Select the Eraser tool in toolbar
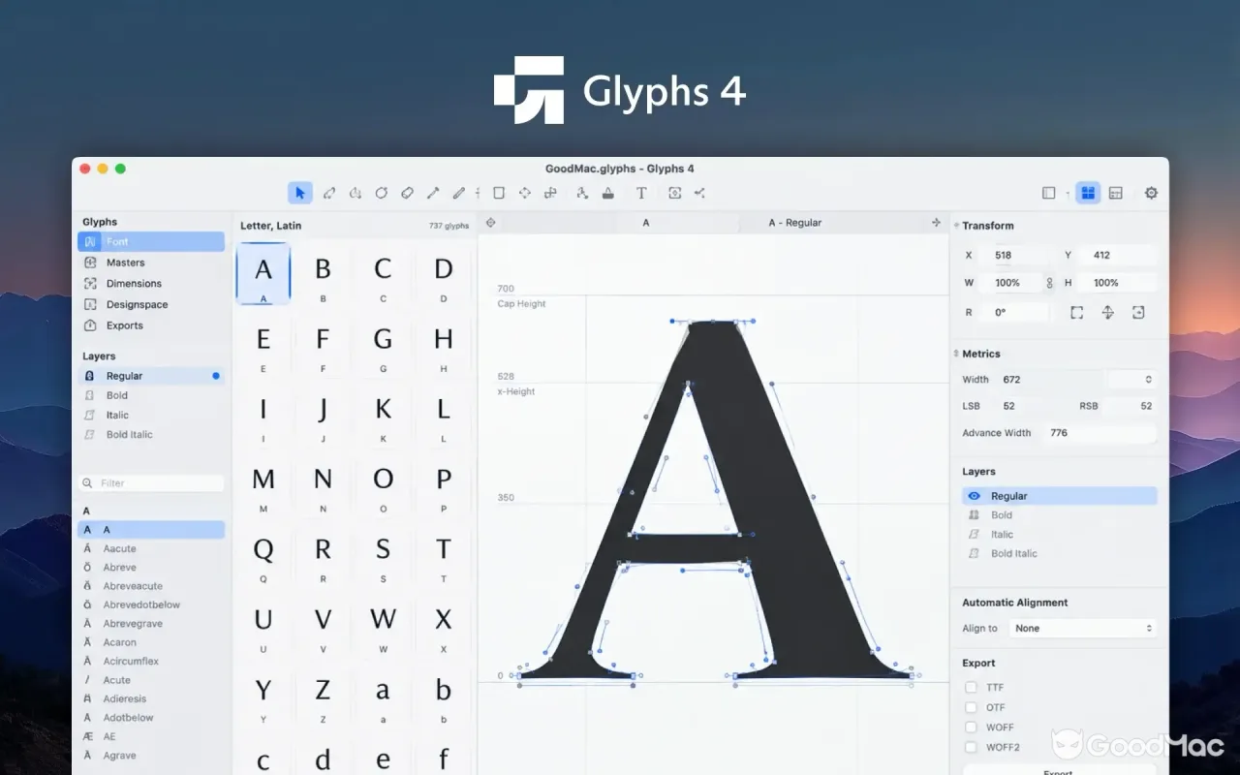The height and width of the screenshot is (775, 1240). coord(408,193)
